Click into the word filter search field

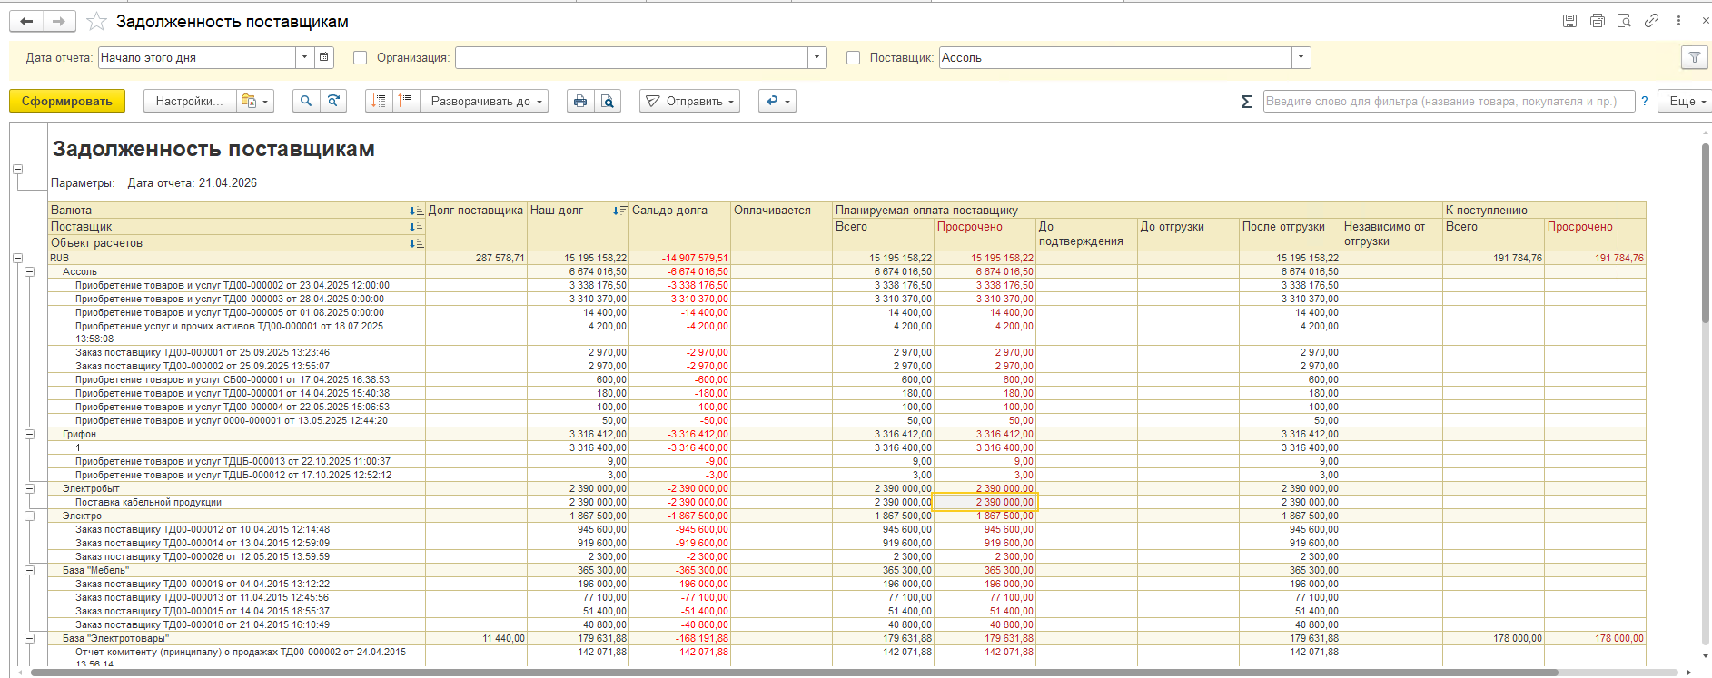point(1449,101)
